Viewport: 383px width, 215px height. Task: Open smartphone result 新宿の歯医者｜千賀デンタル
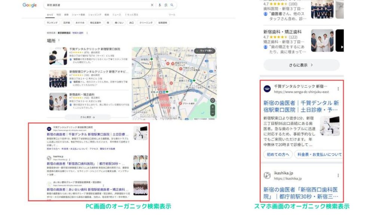[301, 106]
